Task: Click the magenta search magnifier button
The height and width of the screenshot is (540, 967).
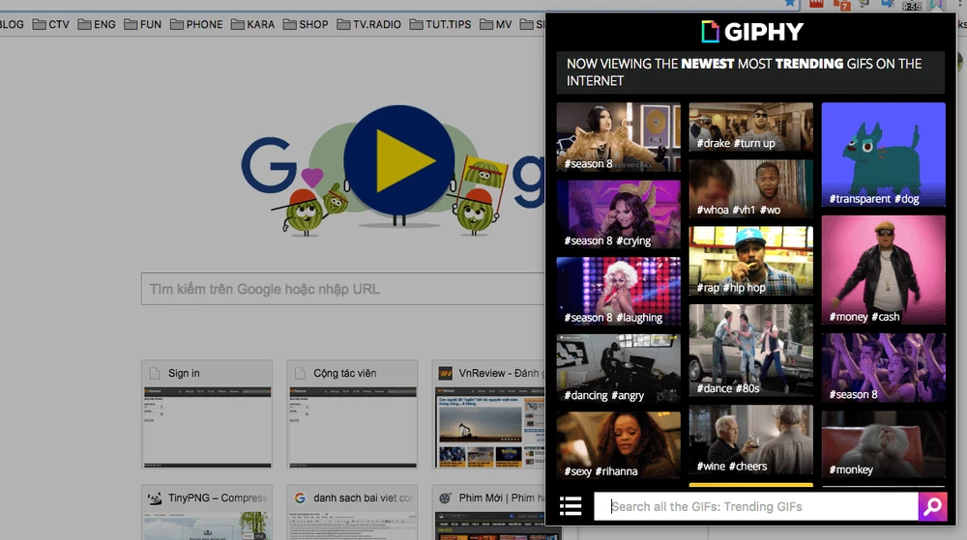Action: coord(932,506)
